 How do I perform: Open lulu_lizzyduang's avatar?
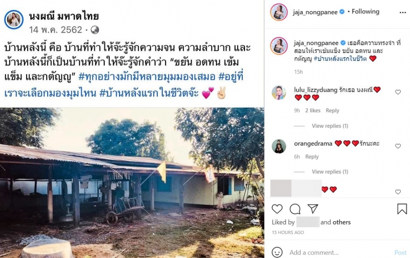point(279,93)
